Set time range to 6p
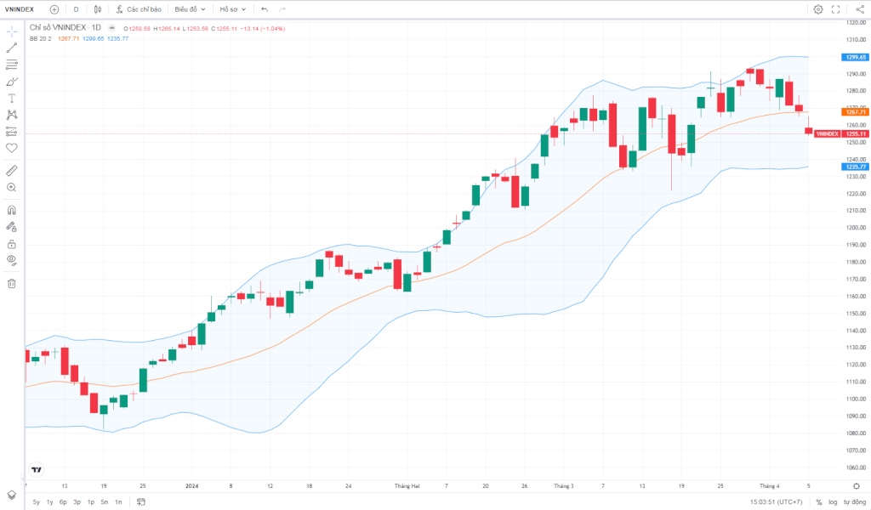 [63, 501]
